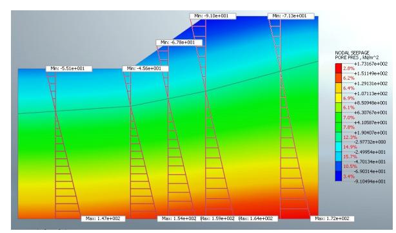This screenshot has width=396, height=233.
Task: Pick the cyan legend swatch beside 14.9%
Action: coord(339,147)
